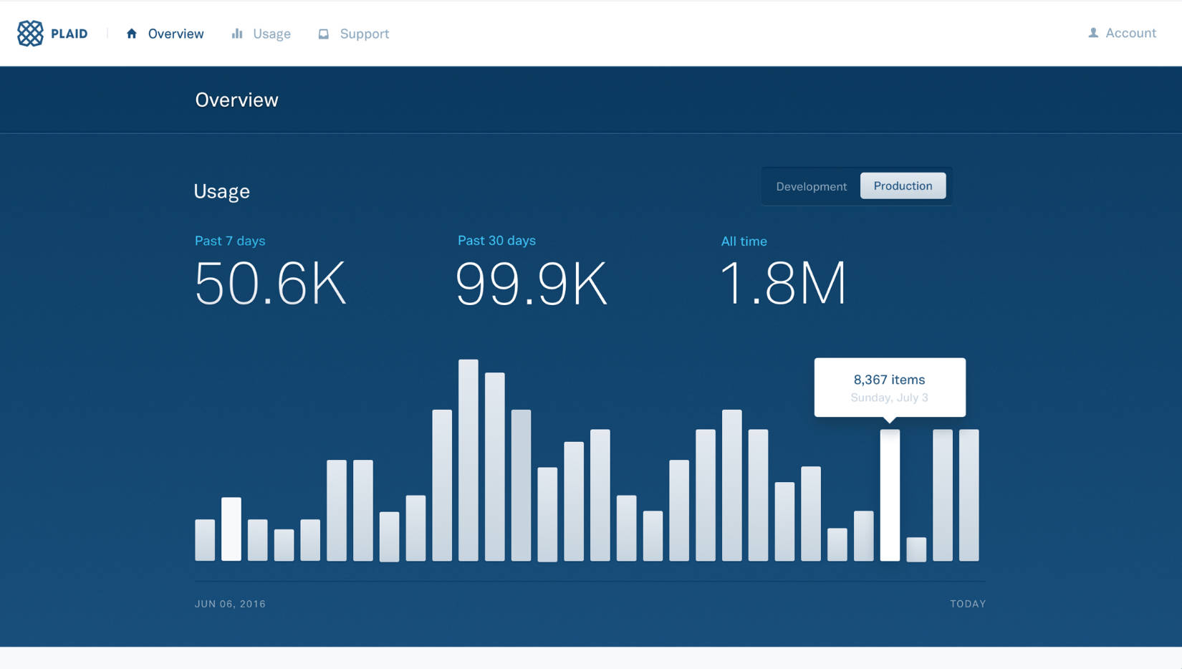Select the highlighted Sunday, July 3 bar

pyautogui.click(x=890, y=495)
